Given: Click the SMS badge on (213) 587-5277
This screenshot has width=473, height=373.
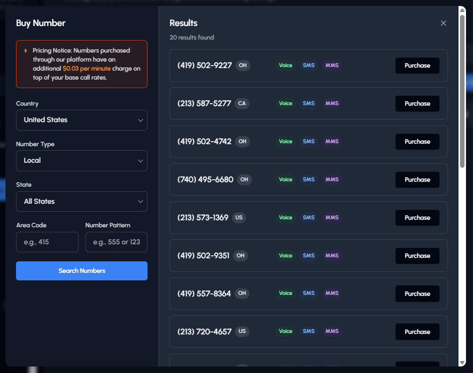Looking at the screenshot, I should point(308,104).
